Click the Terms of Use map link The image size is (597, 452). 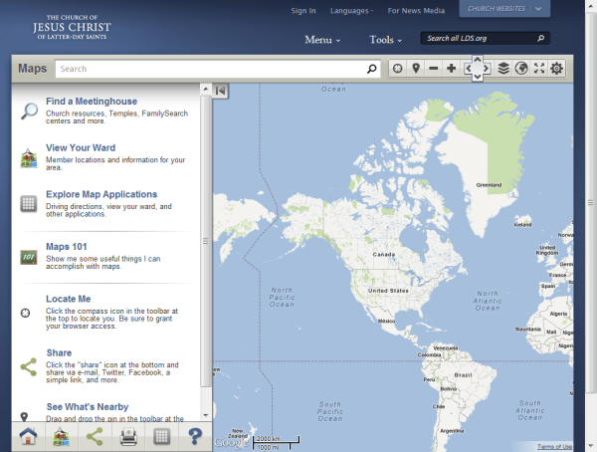[554, 447]
